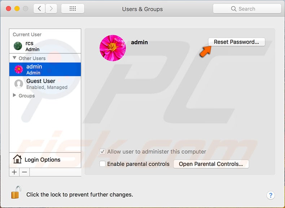The height and width of the screenshot is (208, 285).
Task: Click the Search field
Action: pos(247,9)
